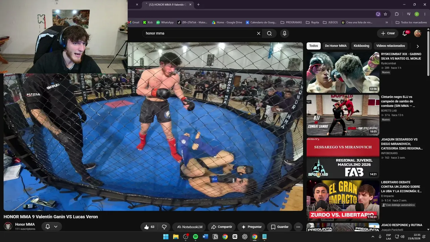
Task: Open the YouTube account avatar menu
Action: tap(418, 33)
